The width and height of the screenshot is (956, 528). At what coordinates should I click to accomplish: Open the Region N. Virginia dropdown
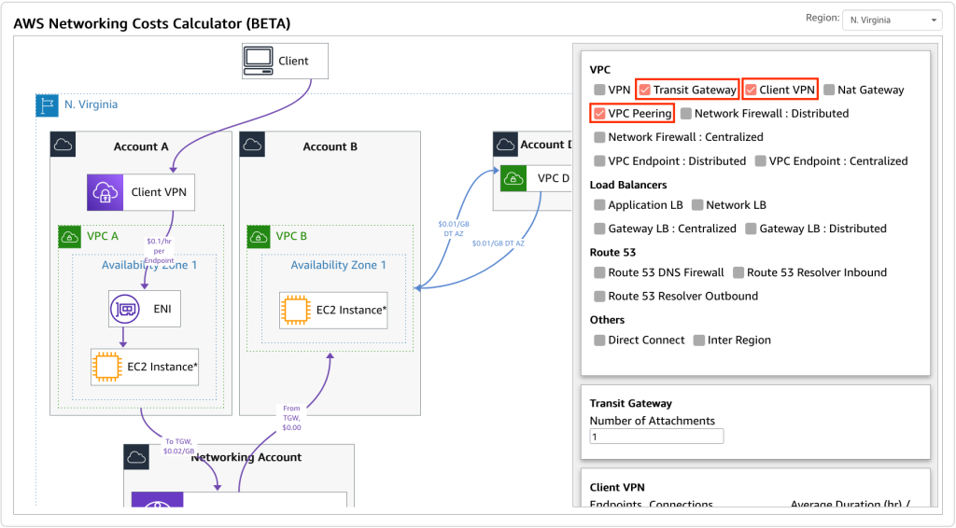click(892, 21)
